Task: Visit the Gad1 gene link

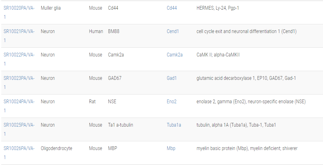Action: pos(171,78)
